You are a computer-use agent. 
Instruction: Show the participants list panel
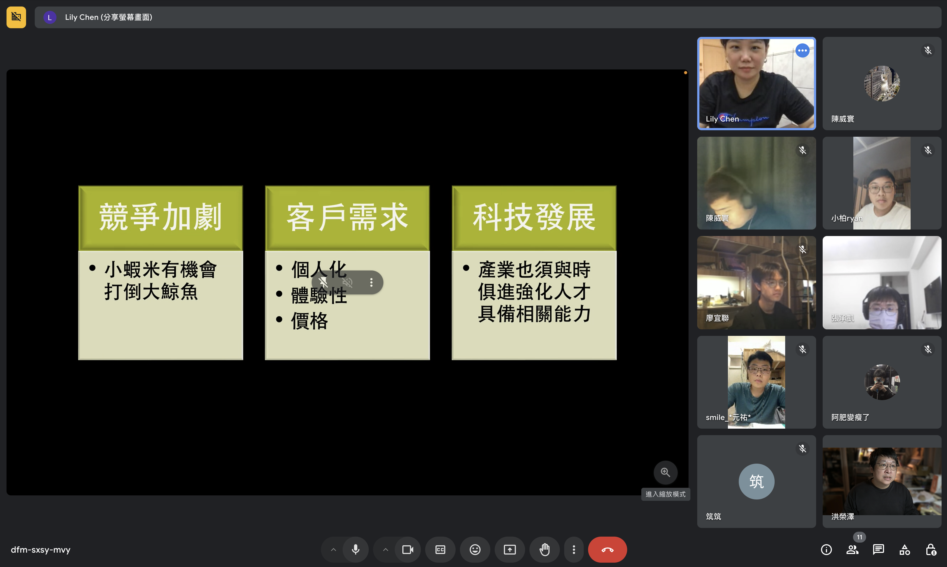coord(852,549)
